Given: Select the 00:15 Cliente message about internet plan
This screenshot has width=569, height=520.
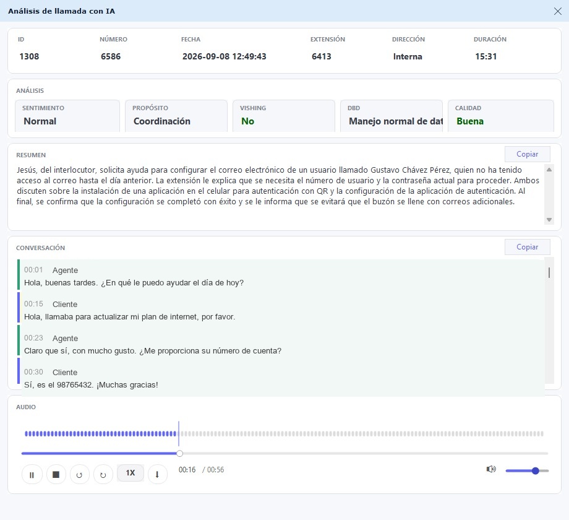Looking at the screenshot, I should tap(281, 308).
